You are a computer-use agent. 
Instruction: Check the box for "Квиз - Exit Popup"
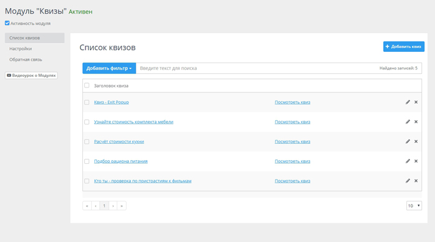(x=87, y=103)
